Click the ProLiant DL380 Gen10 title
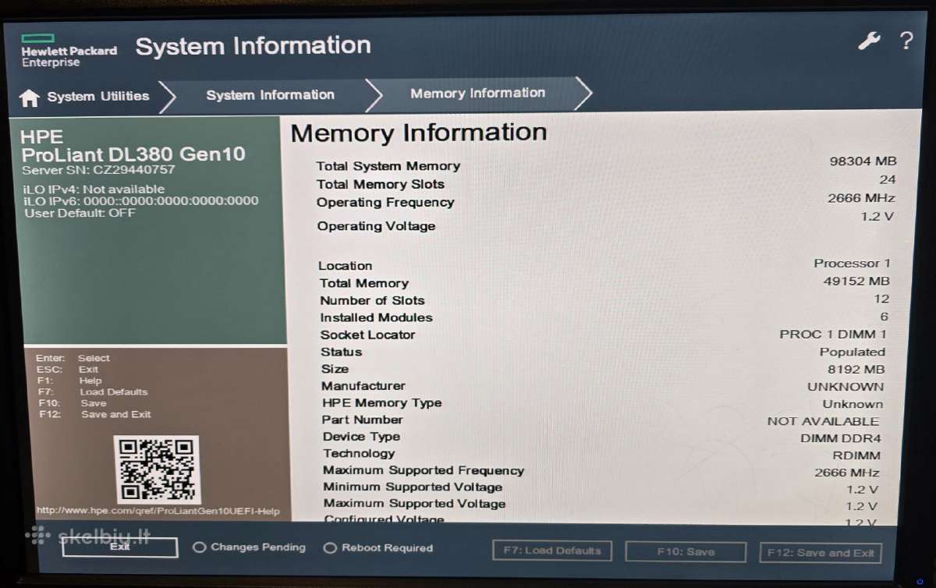The height and width of the screenshot is (588, 936). 133,154
